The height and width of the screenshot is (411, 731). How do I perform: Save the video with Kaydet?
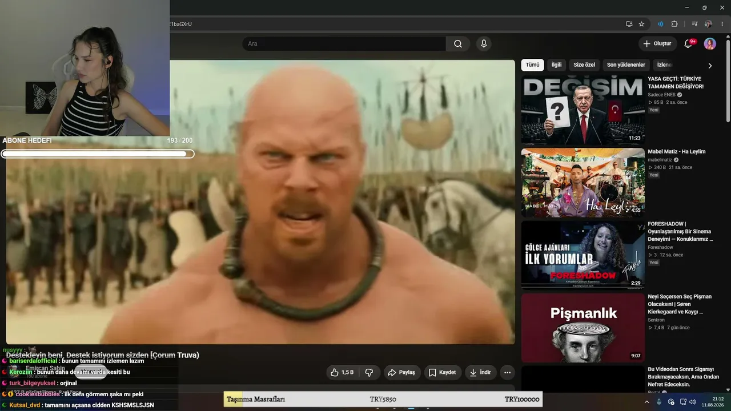tap(443, 372)
